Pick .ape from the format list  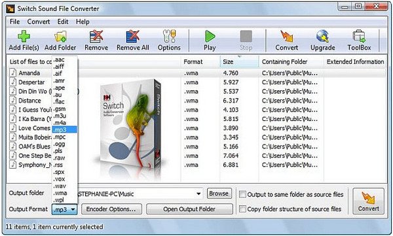65,88
